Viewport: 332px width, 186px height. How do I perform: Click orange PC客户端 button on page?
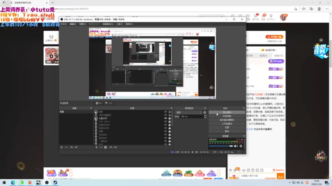point(274,37)
